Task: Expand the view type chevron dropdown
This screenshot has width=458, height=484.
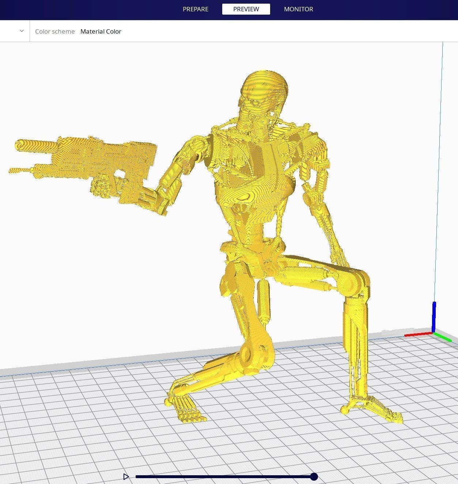Action: coord(22,31)
